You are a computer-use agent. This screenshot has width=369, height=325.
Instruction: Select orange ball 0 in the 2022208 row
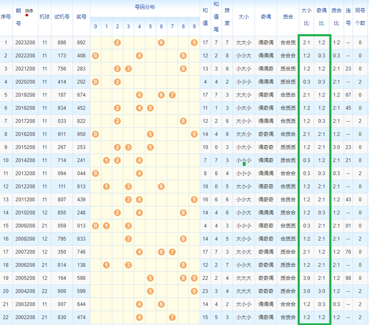[x=95, y=56]
